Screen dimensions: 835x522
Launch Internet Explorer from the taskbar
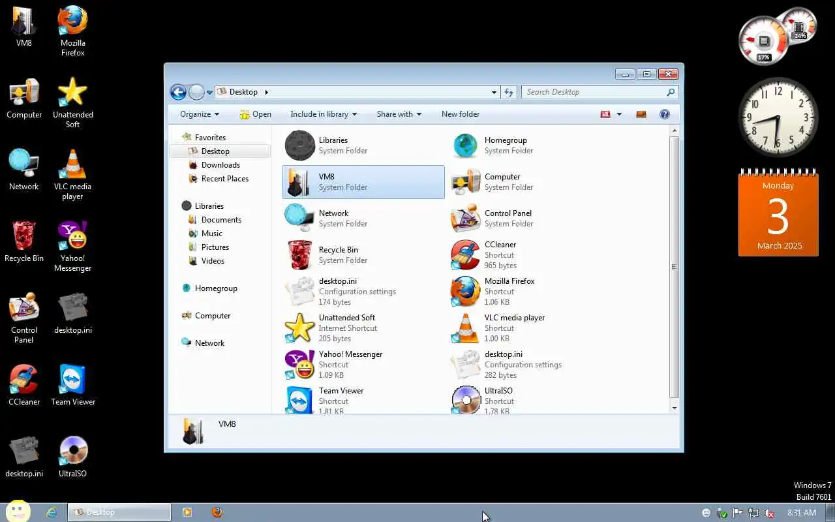click(52, 512)
